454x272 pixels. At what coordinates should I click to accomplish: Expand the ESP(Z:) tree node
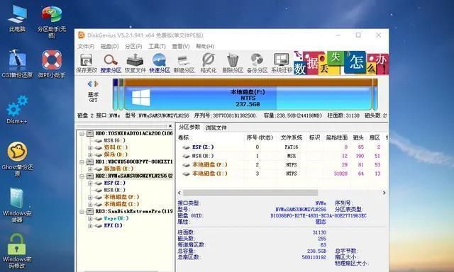[x=90, y=183]
